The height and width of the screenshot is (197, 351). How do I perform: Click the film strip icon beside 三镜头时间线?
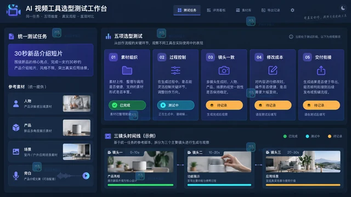click(108, 136)
